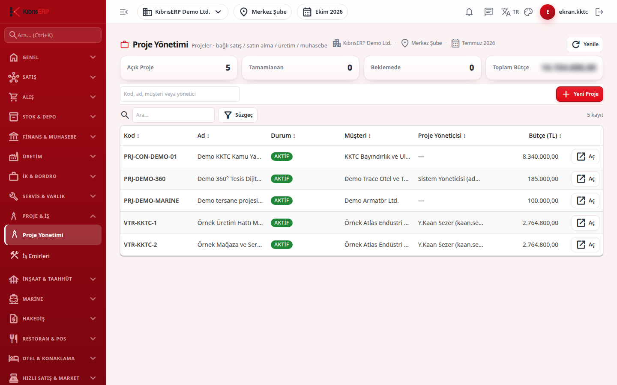Click the magnifier icon beside the table search
Image resolution: width=617 pixels, height=385 pixels.
[125, 115]
